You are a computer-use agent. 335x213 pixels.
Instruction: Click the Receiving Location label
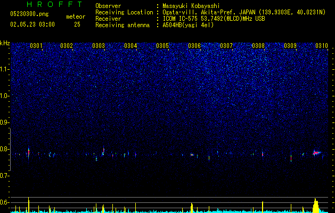[124, 12]
